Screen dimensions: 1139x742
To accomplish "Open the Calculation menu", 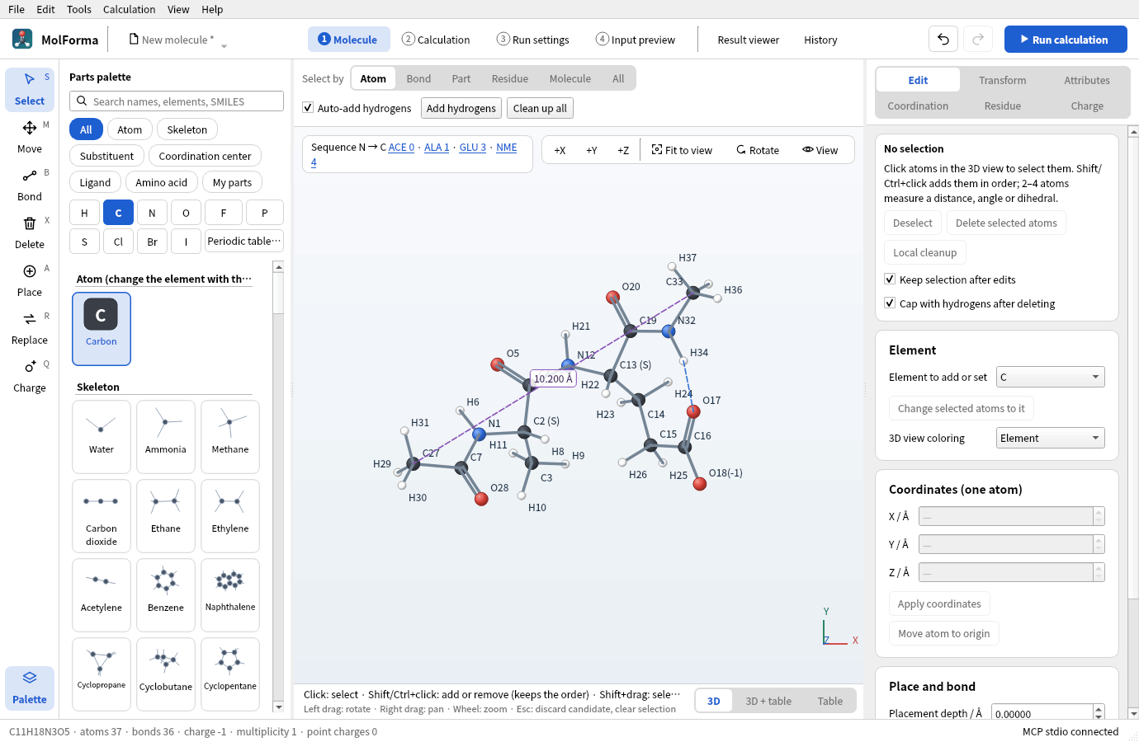I will tap(129, 9).
